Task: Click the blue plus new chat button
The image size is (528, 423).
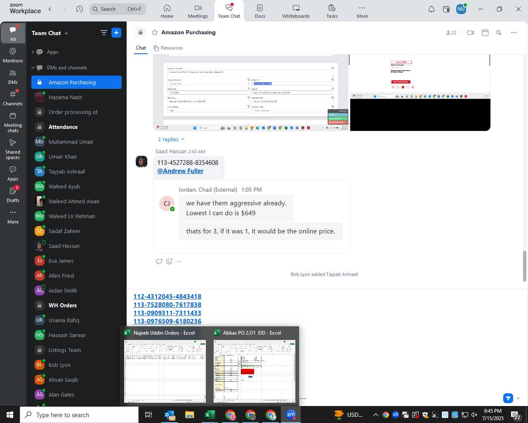Action: (116, 33)
